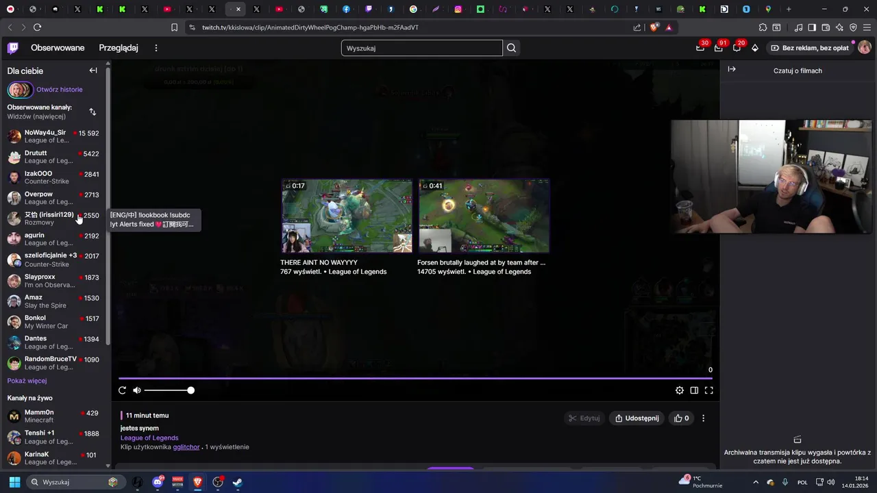Open the IzakOOO channel

point(53,177)
